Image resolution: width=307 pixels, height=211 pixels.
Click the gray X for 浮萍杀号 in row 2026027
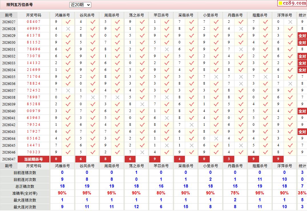click(x=290, y=22)
